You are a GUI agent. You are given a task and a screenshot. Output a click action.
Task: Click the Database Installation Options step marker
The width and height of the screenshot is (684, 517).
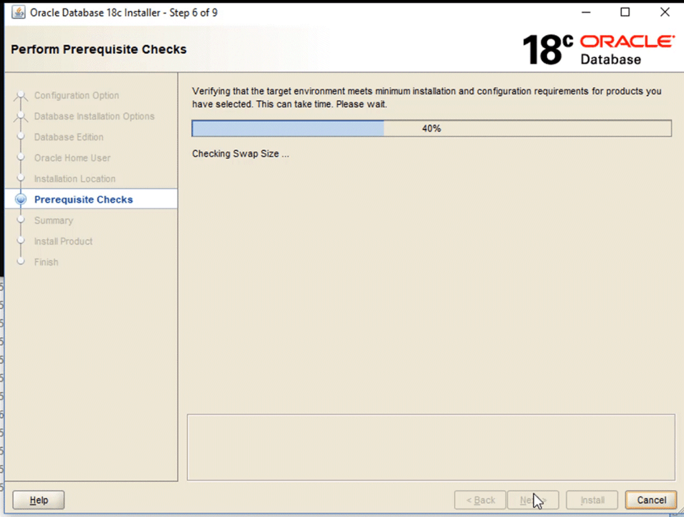pos(20,116)
